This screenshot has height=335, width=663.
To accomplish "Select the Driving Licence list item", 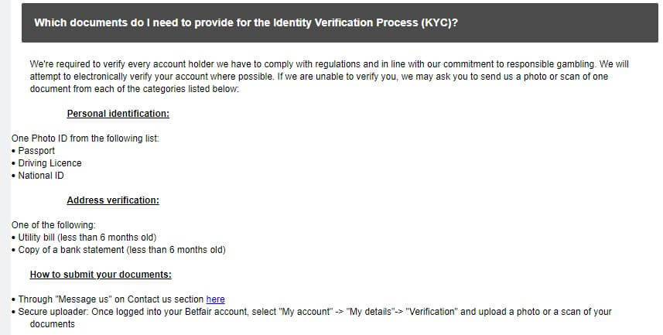I will tap(50, 163).
